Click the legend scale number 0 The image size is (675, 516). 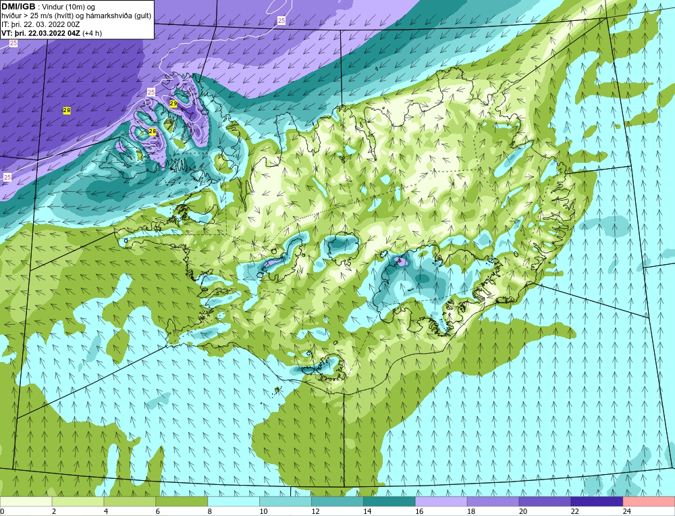3,511
